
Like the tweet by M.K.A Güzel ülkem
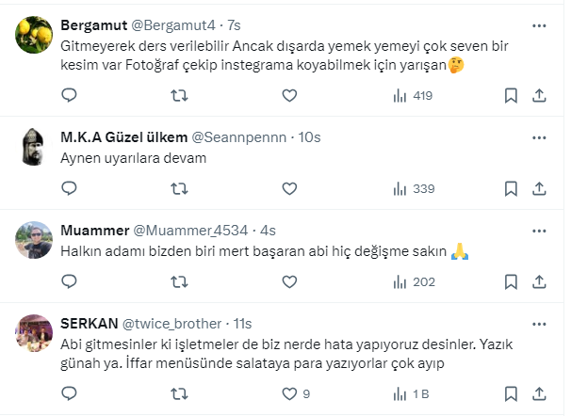coord(289,188)
